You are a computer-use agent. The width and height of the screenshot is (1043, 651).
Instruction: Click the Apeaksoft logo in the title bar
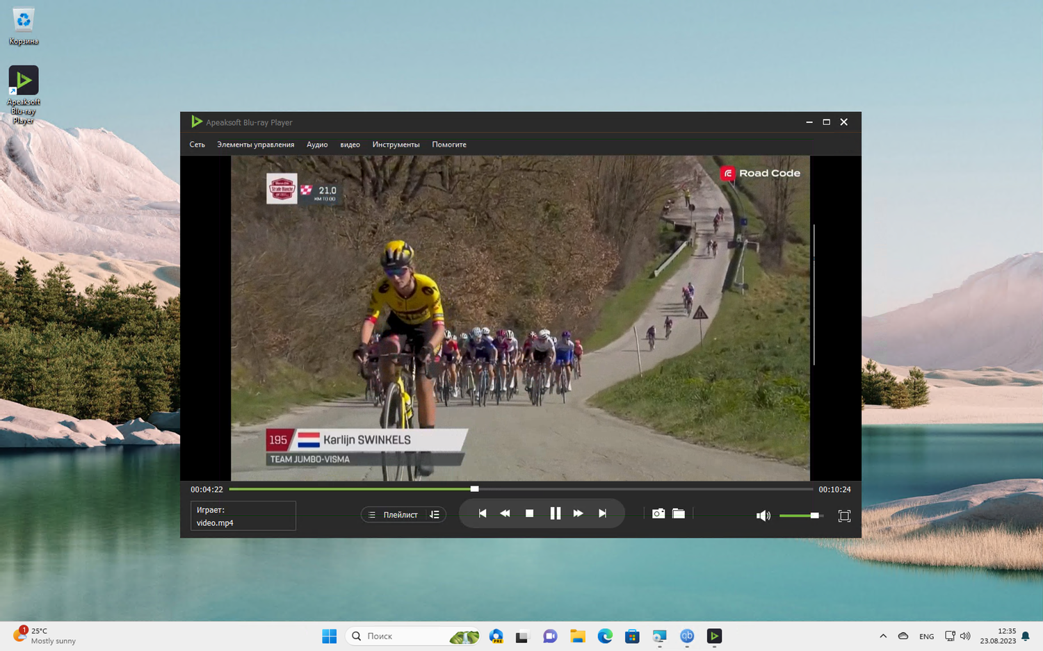[x=197, y=122]
